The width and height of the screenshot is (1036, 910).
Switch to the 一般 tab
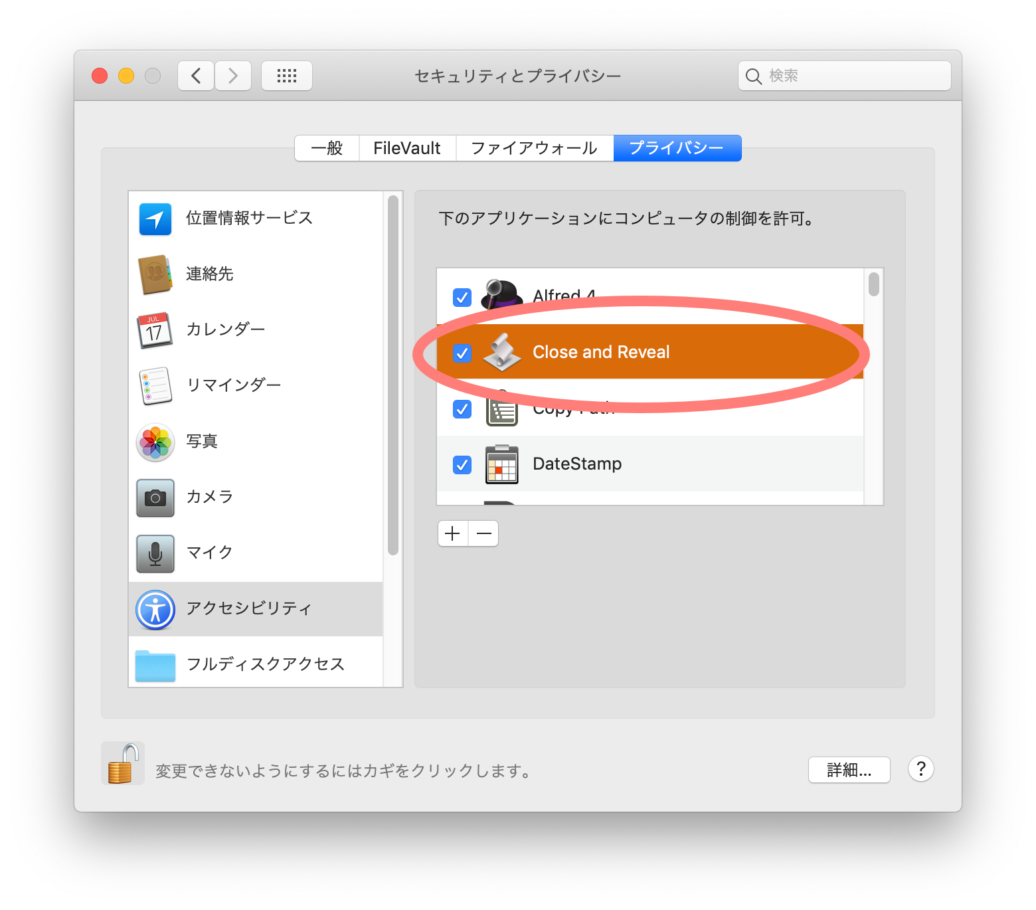click(x=327, y=148)
